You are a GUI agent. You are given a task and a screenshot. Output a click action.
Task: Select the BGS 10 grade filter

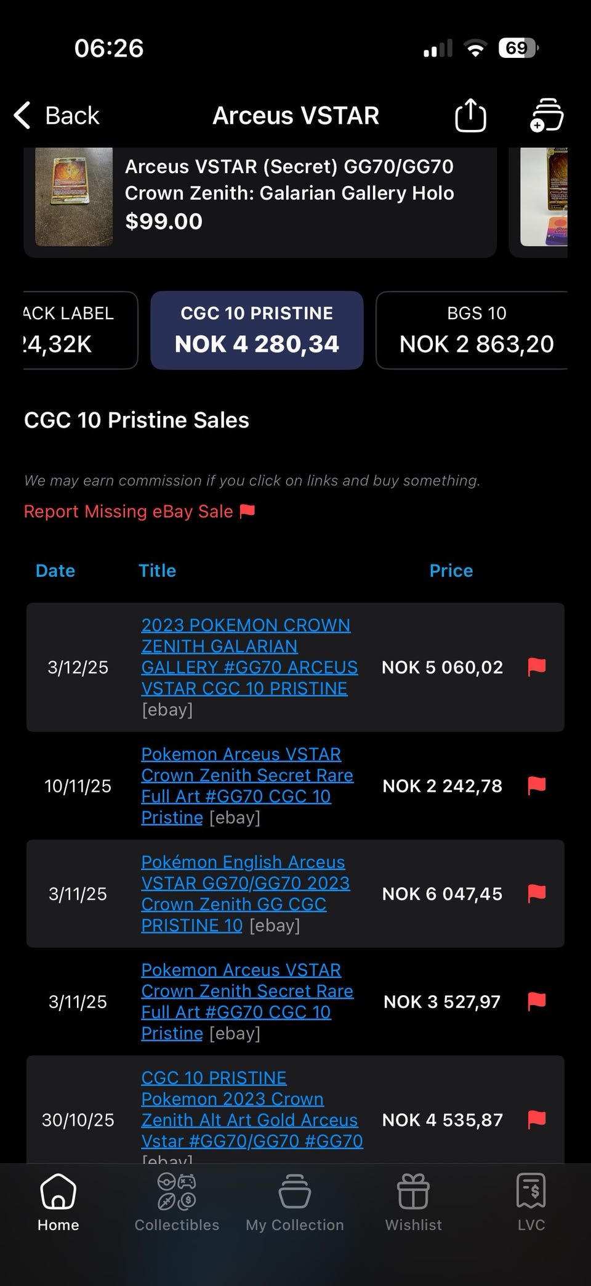[x=475, y=330]
